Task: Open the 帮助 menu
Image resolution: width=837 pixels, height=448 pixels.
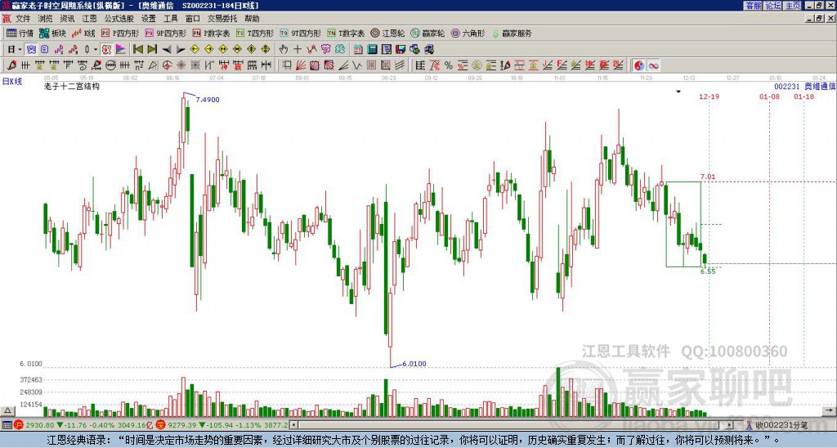Action: [x=252, y=19]
